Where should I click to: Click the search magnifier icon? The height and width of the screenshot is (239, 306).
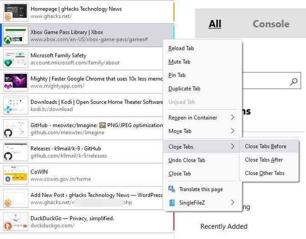tap(294, 81)
